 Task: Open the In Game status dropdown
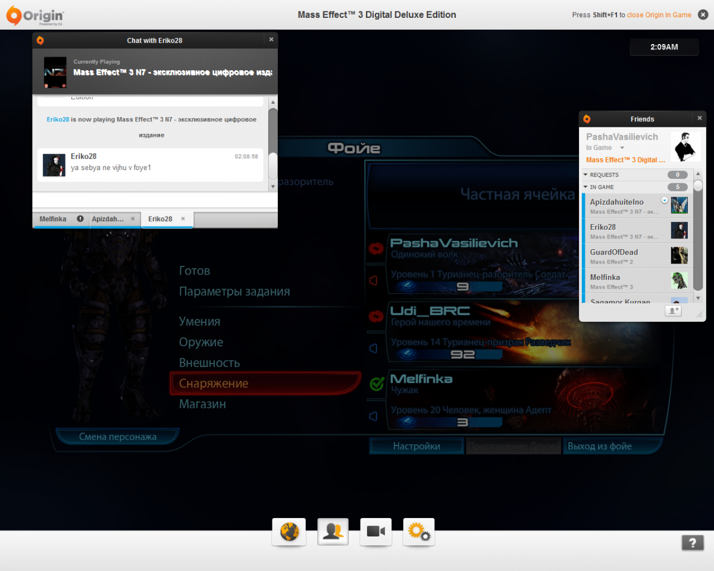coord(622,148)
